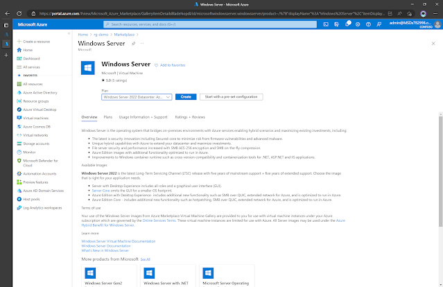
Task: Open the admin account profile avatar
Action: (437, 24)
